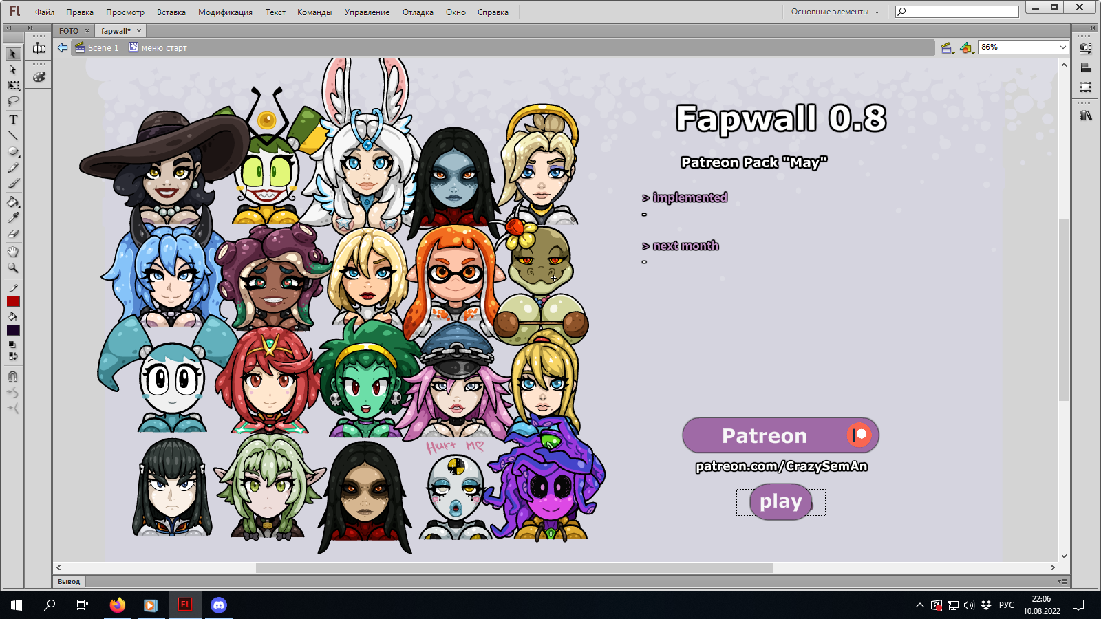Select the Free Transform tool
1101x619 pixels.
click(13, 85)
